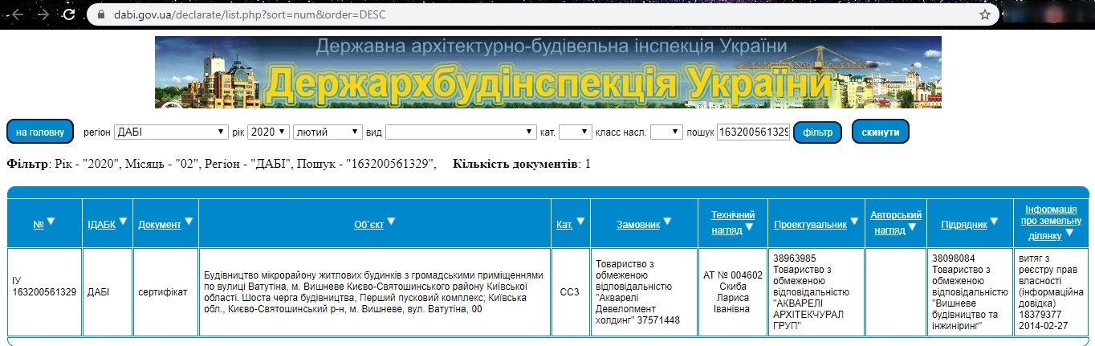Sort by land plot info using triangle icon
This screenshot has width=1095, height=346.
(x=1070, y=234)
